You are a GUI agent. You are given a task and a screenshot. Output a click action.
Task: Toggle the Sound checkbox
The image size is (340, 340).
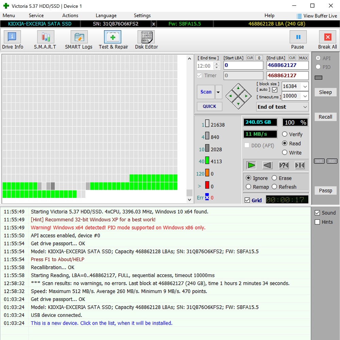coord(317,213)
